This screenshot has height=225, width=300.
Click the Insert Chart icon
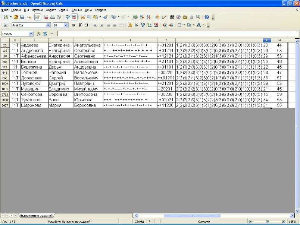click(157, 17)
